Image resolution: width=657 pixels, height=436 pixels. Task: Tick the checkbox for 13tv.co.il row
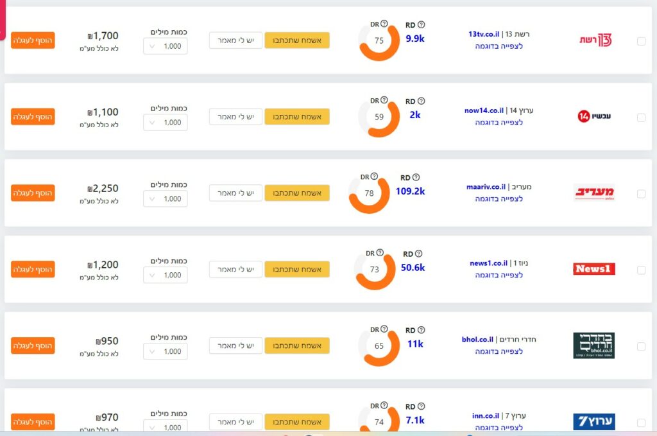(641, 41)
